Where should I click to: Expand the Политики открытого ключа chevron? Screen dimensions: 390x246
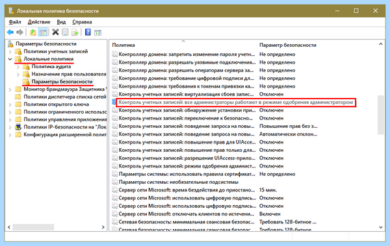(10, 105)
